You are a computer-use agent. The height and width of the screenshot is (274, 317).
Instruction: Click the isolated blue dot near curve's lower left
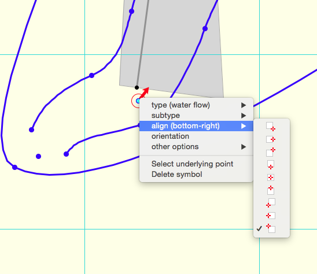38,157
